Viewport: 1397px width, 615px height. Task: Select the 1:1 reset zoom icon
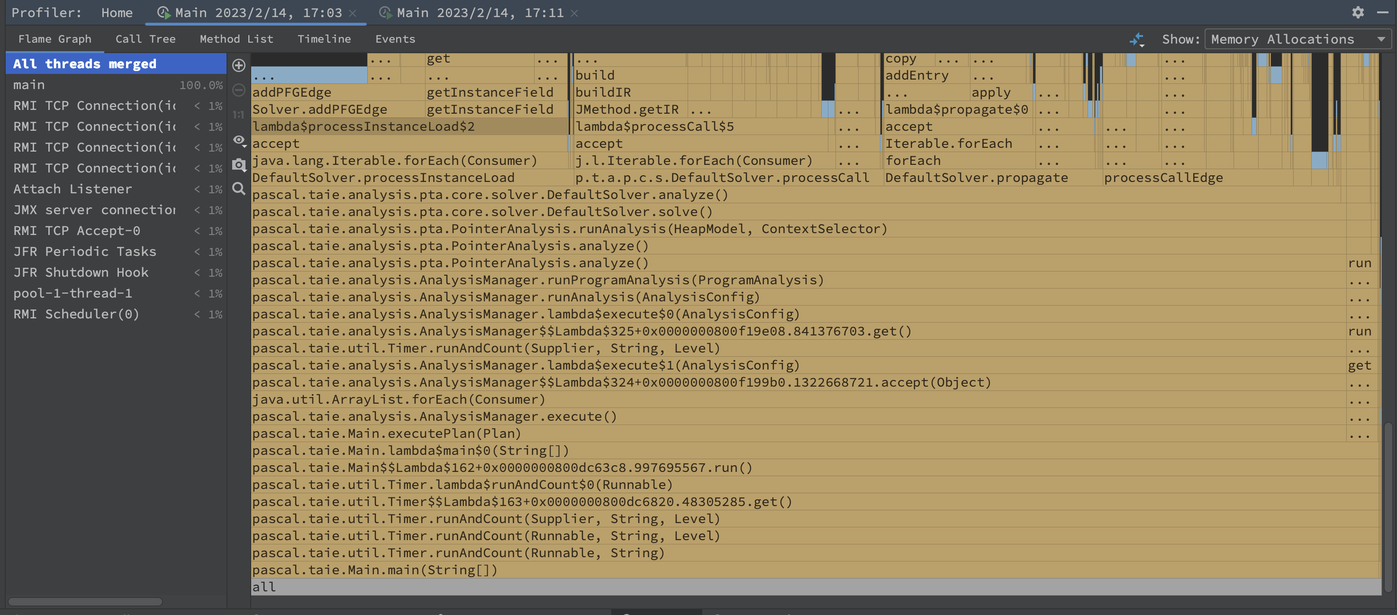point(239,115)
